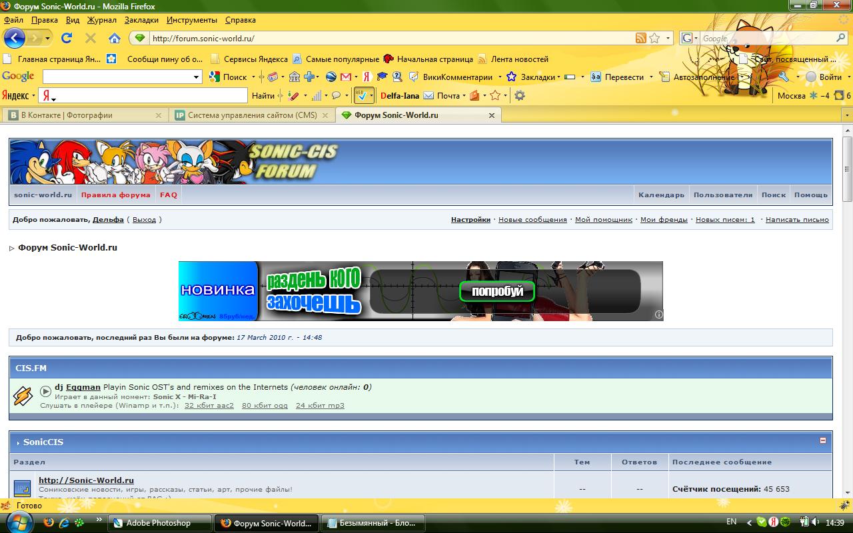This screenshot has width=853, height=533.
Task: Click the Новые сообщения link
Action: pyautogui.click(x=532, y=219)
